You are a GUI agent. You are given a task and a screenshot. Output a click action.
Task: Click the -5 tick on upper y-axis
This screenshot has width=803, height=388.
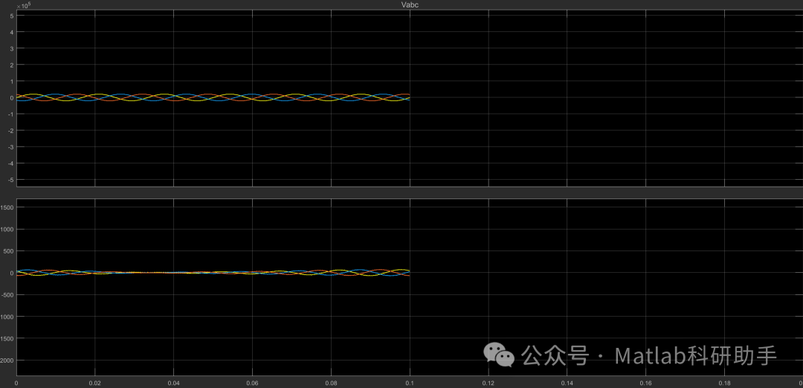[10, 180]
